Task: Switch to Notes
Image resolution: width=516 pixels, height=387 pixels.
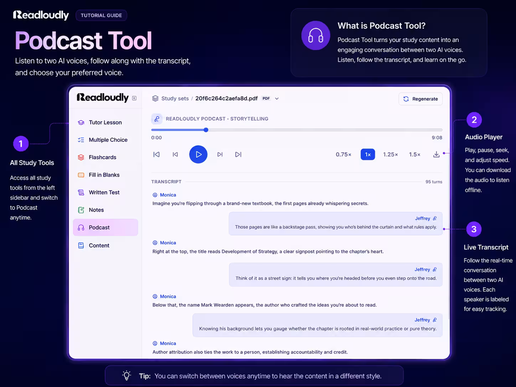Action: tap(105, 210)
